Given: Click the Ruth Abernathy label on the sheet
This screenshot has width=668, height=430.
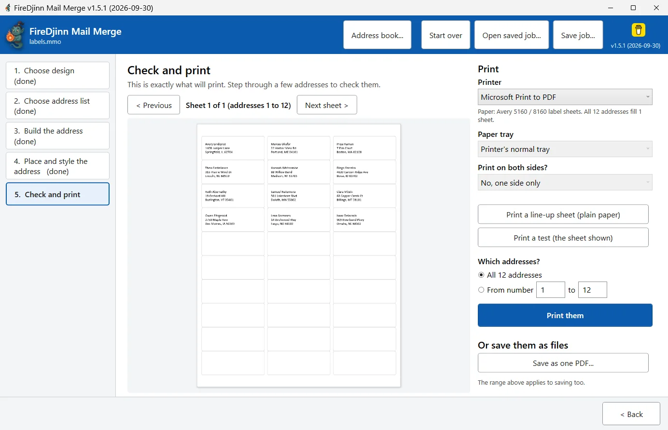Looking at the screenshot, I should [233, 196].
